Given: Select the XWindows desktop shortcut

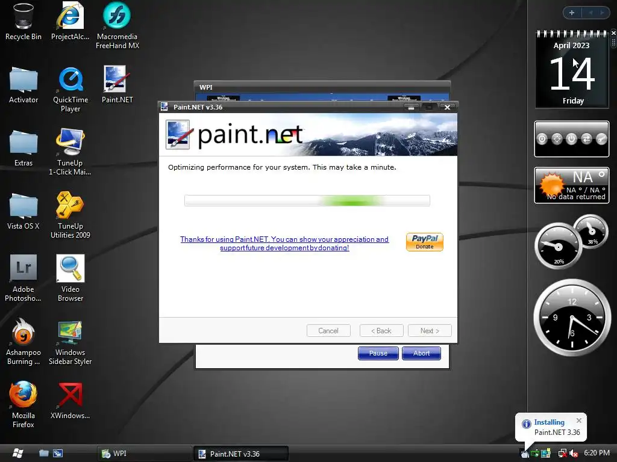Looking at the screenshot, I should (70, 401).
